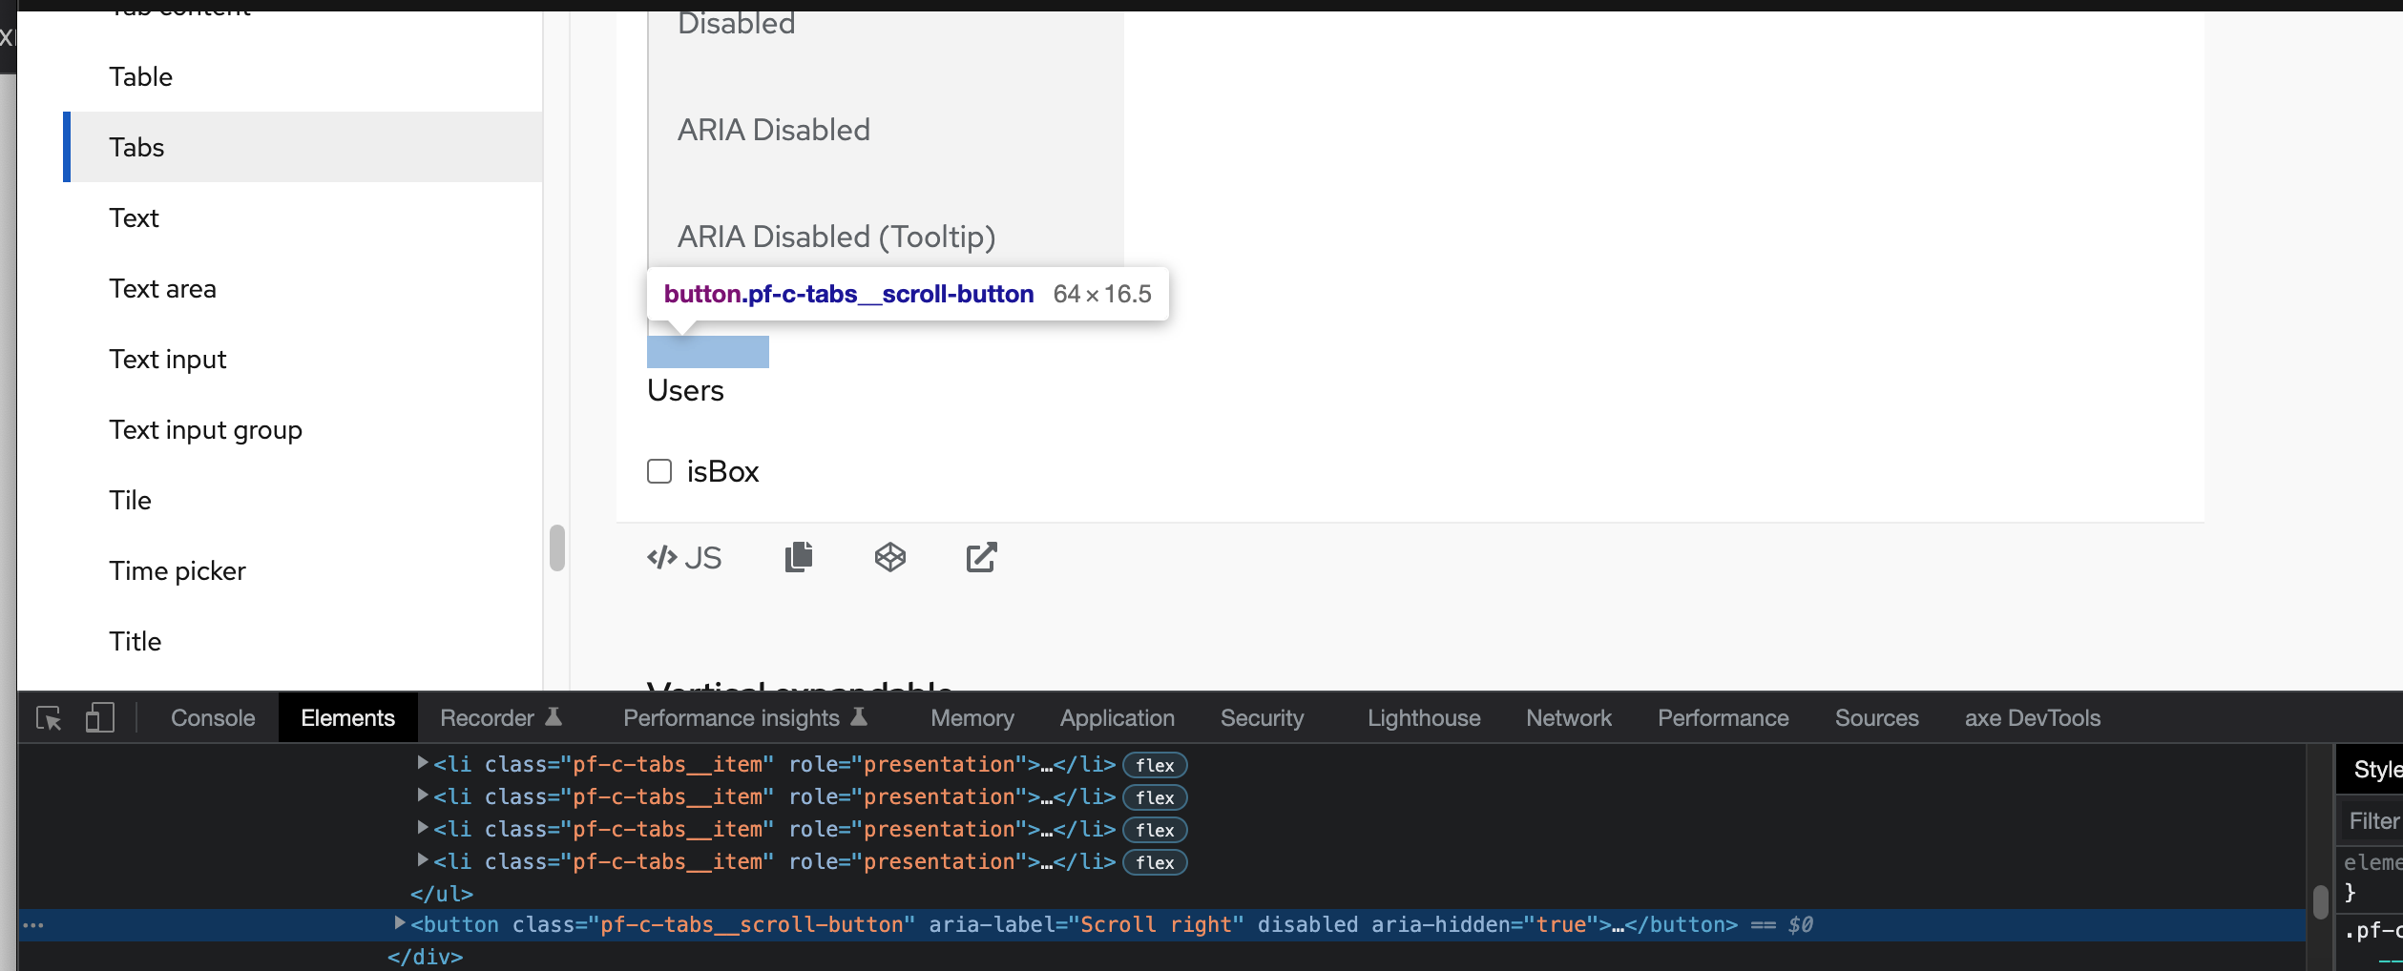Open the Lighthouse tab
The image size is (2403, 971).
1424,718
